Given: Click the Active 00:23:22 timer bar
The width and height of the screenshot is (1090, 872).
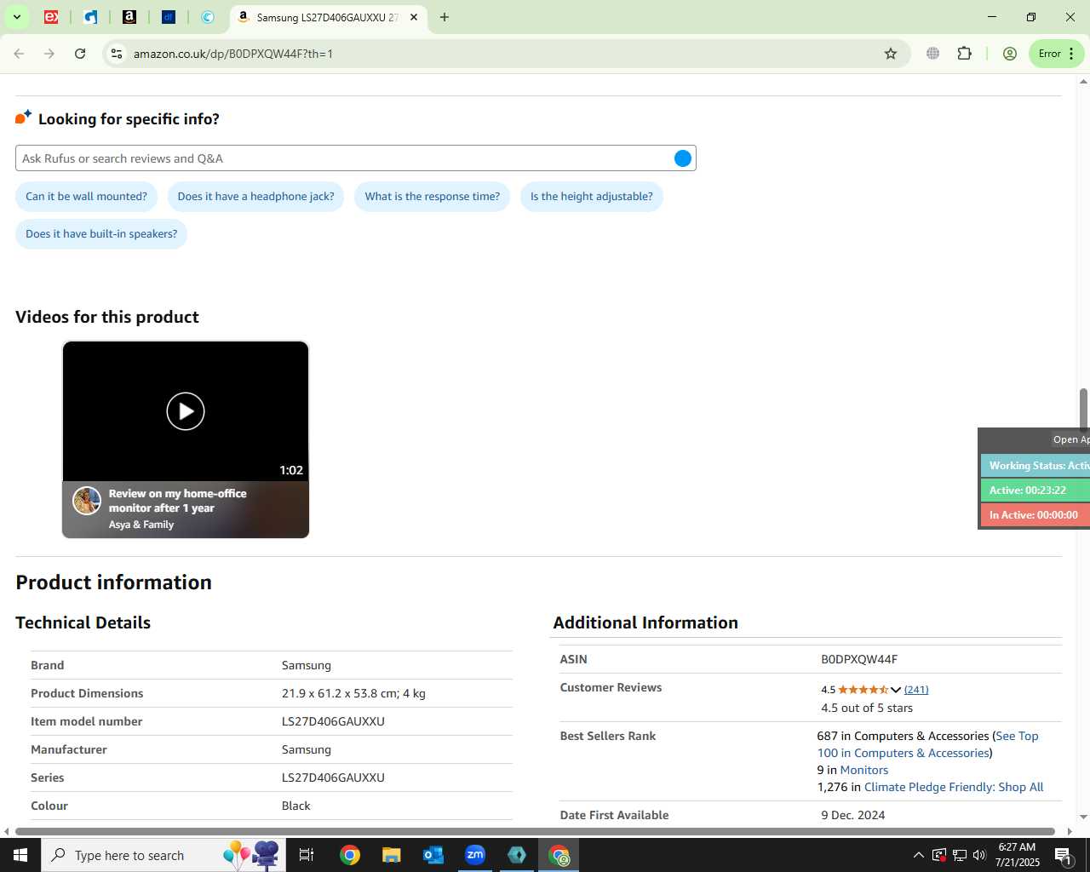Looking at the screenshot, I should click(x=1035, y=490).
